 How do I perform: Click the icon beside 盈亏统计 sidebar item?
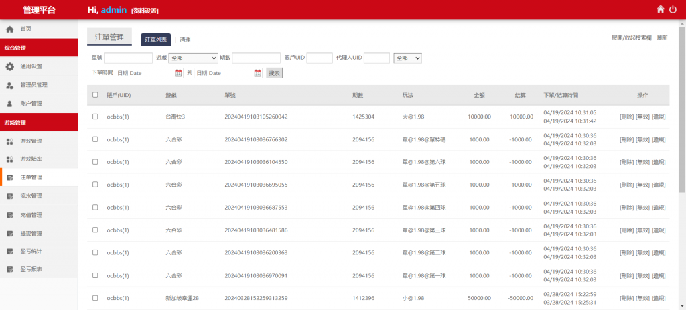(x=9, y=252)
